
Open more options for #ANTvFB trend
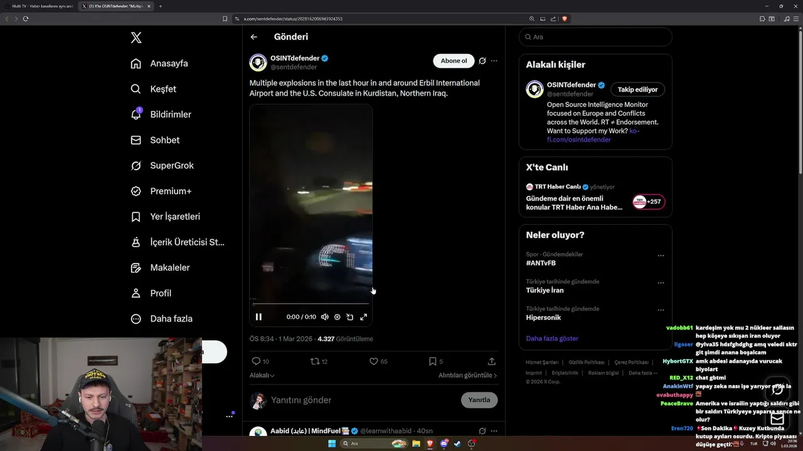pyautogui.click(x=661, y=256)
